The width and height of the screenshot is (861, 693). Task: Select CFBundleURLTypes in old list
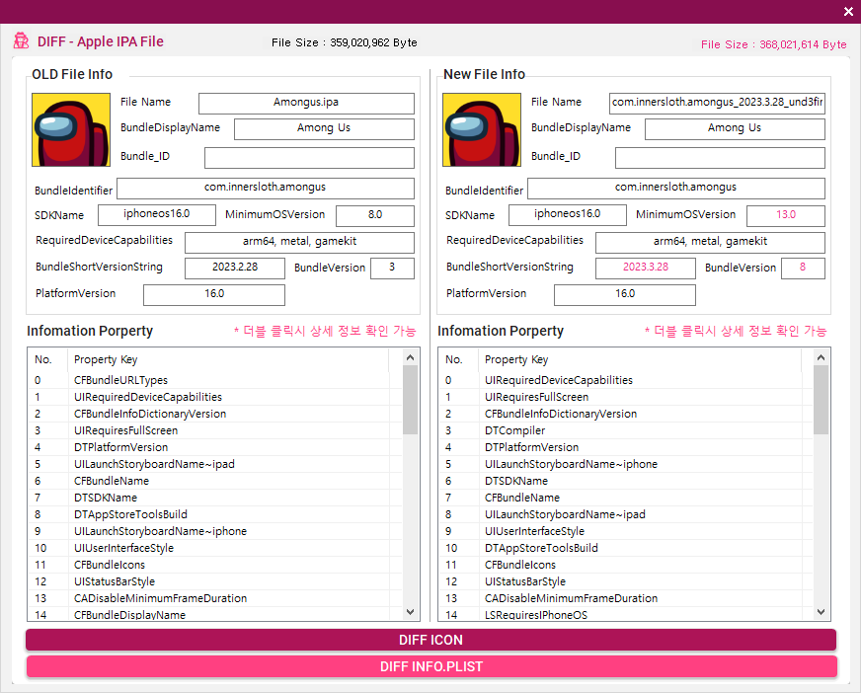(216, 380)
